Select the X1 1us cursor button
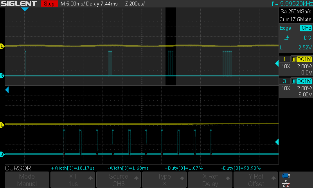 point(73,180)
